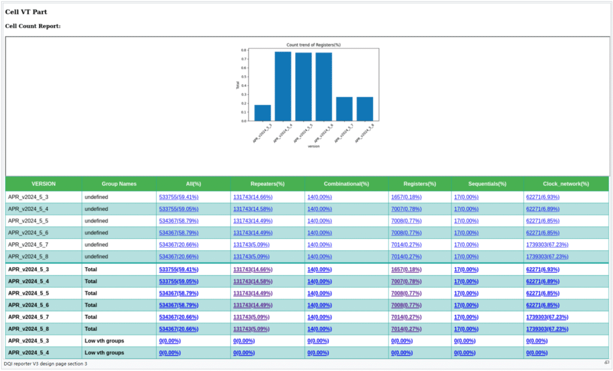Click the Repeaters(%) column header
Screen dimensions: 613x371
click(x=267, y=184)
